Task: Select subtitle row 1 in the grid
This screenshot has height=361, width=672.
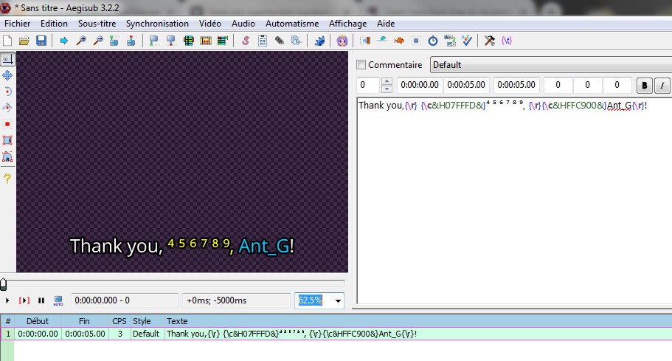Action: tap(336, 334)
